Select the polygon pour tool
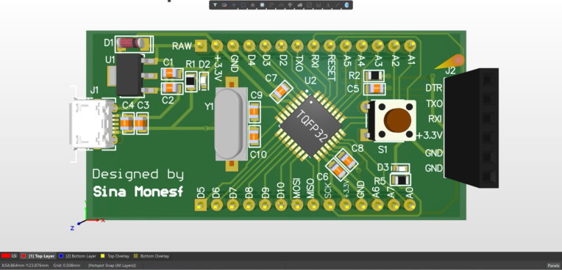 tap(299, 5)
